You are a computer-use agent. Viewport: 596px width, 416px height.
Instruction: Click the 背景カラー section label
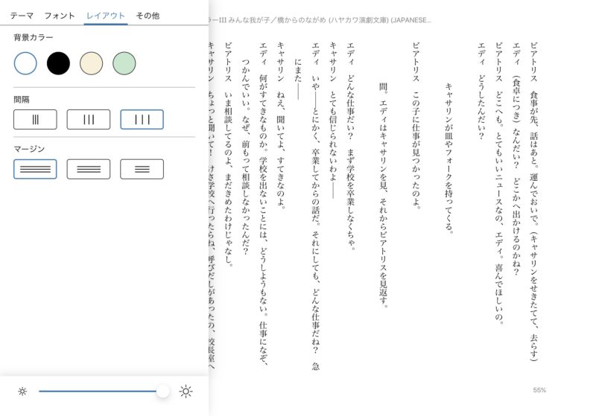tap(33, 37)
